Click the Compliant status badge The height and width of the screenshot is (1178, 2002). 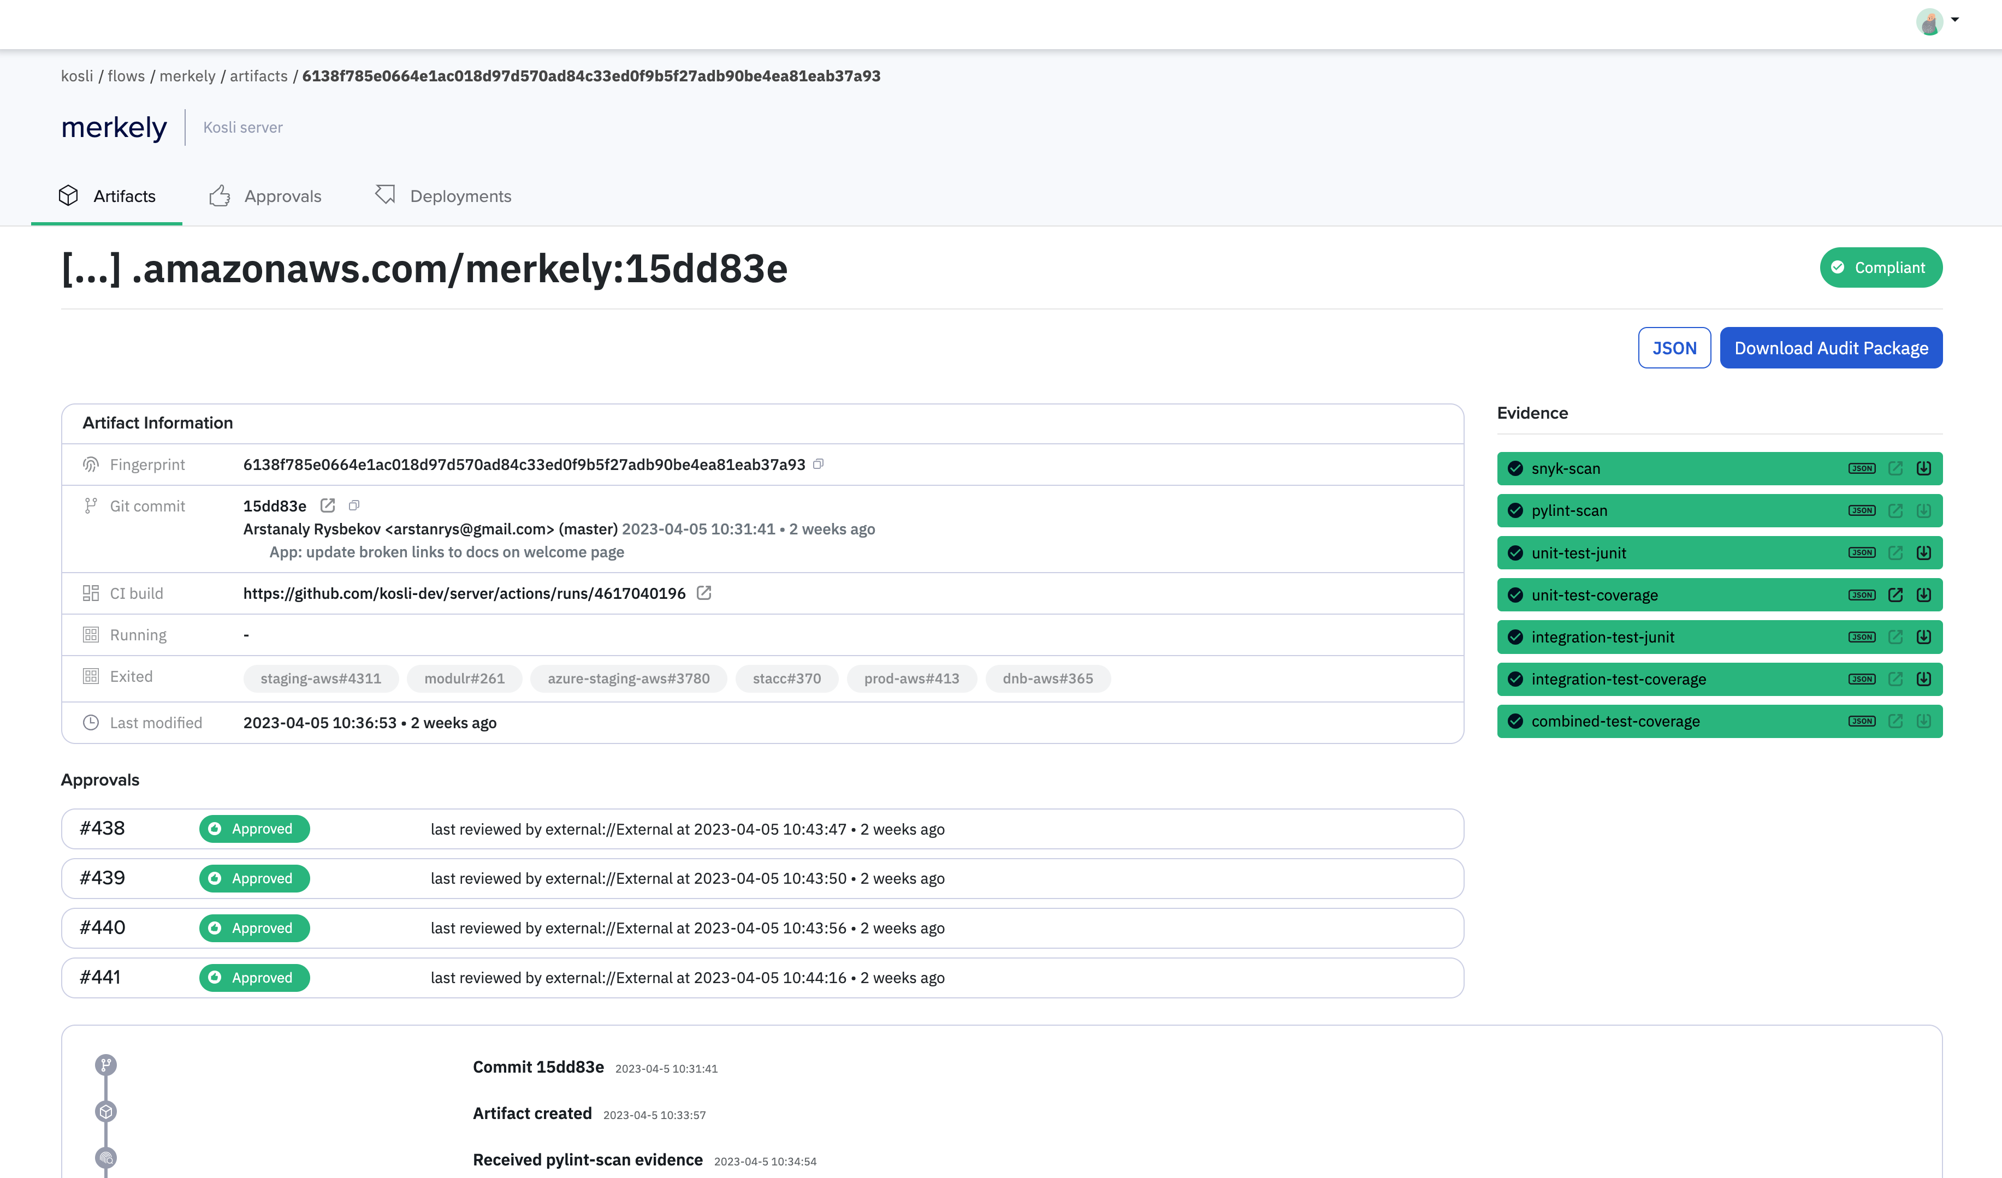1881,267
